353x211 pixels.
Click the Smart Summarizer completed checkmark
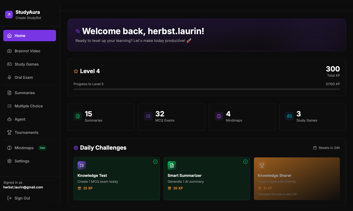[245, 162]
